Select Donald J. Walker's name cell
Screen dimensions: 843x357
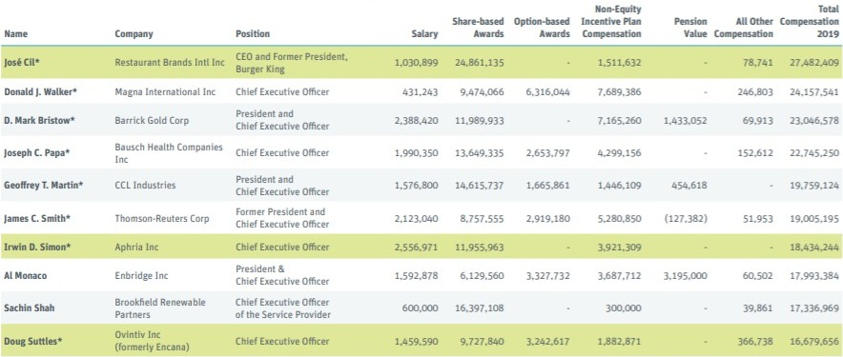point(41,91)
